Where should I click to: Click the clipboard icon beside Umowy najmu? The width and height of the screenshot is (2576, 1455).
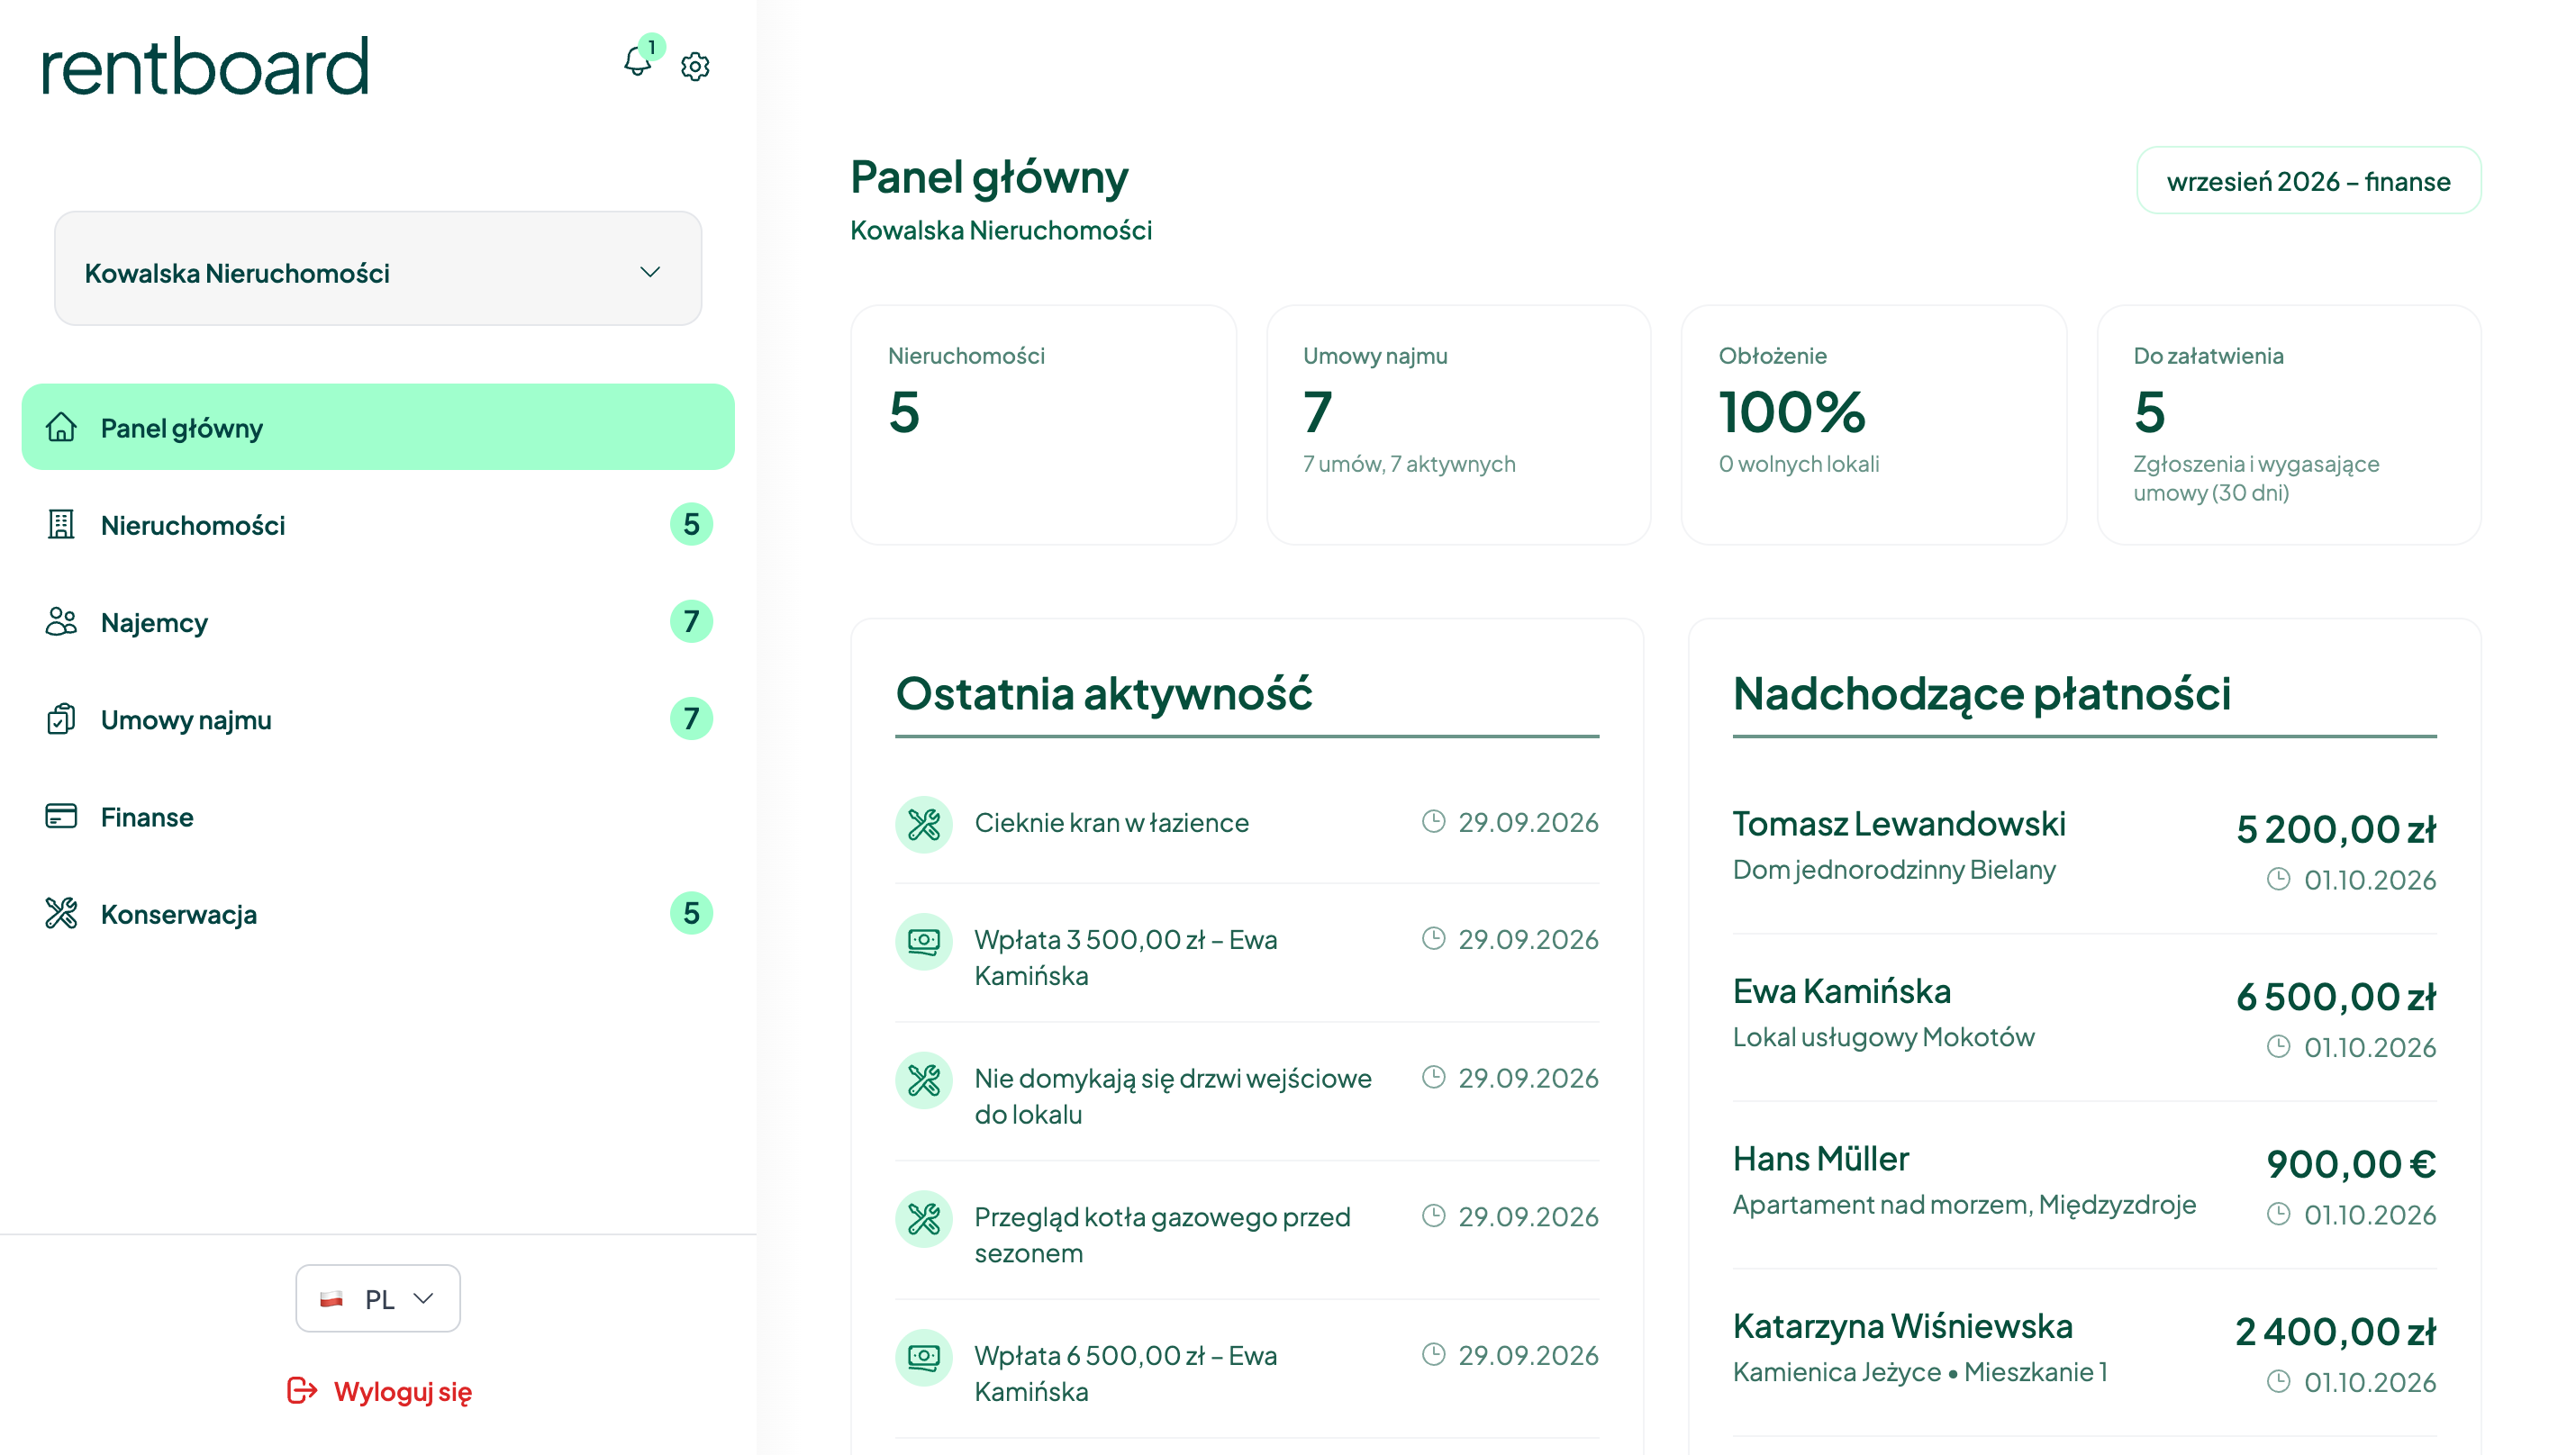[61, 718]
